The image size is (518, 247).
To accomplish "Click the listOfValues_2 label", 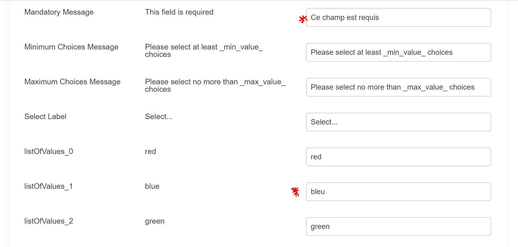I will (x=49, y=221).
